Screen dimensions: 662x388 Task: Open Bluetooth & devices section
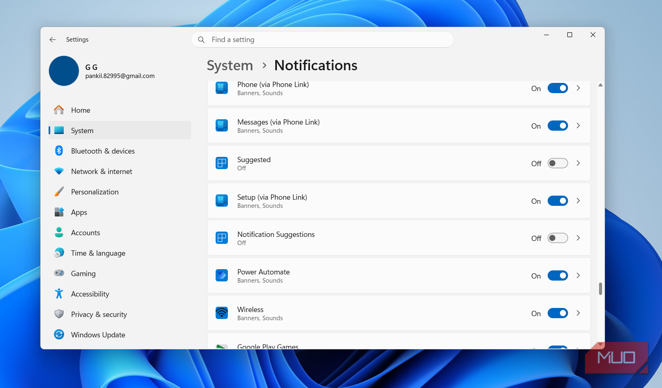pos(120,151)
